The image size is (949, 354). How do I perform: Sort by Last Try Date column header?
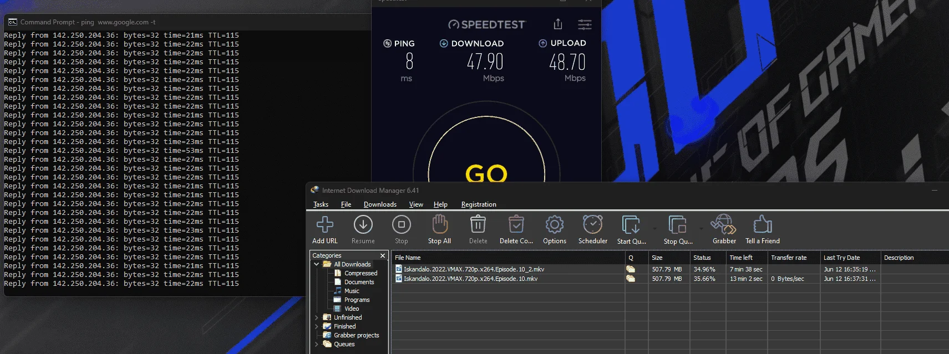coord(851,258)
